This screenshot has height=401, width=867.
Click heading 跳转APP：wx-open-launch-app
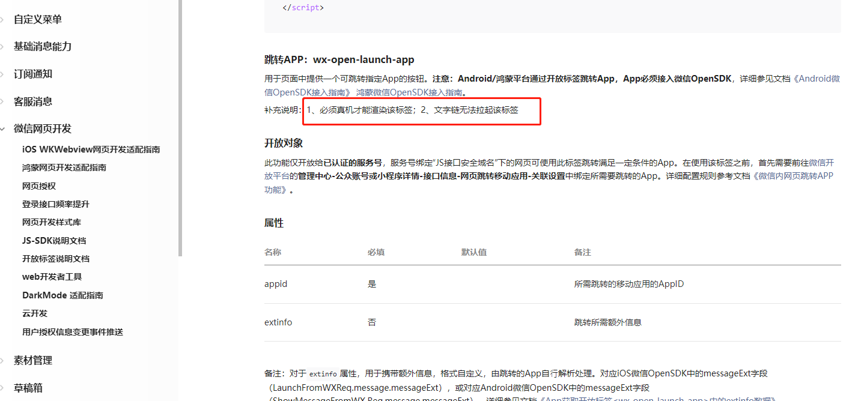[339, 59]
